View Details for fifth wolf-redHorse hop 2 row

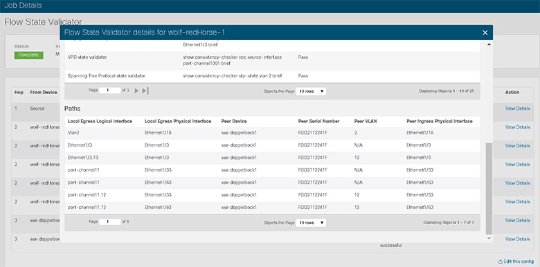(x=517, y=201)
